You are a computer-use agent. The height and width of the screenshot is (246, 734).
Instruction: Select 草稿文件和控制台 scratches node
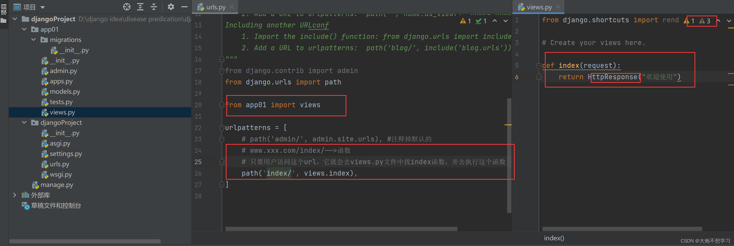point(51,205)
